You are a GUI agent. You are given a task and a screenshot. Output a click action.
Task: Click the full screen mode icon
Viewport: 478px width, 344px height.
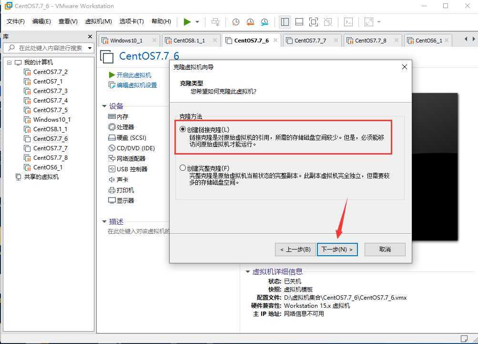(314, 21)
